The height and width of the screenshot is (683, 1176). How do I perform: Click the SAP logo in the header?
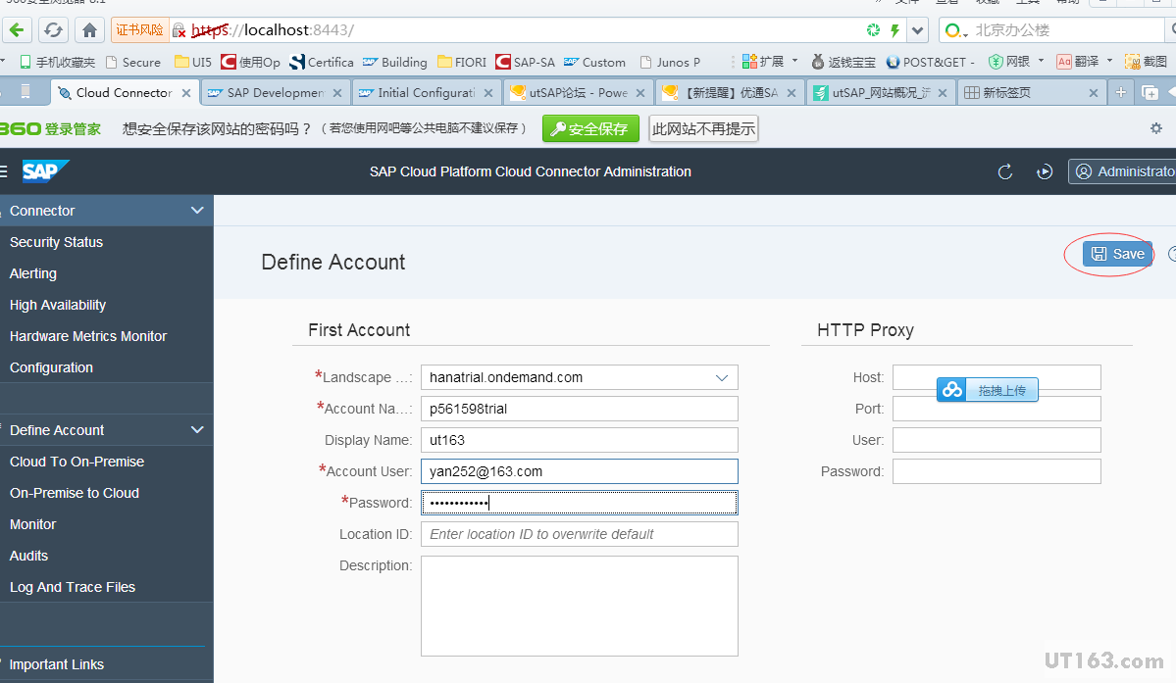coord(45,171)
